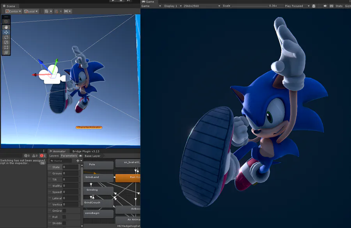Select the GrindLand state node
The width and height of the screenshot is (351, 228).
click(x=98, y=178)
